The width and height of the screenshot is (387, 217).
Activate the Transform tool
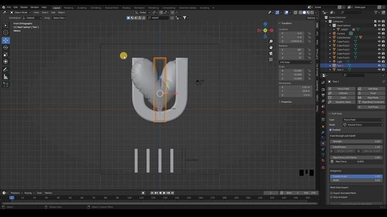click(5, 61)
